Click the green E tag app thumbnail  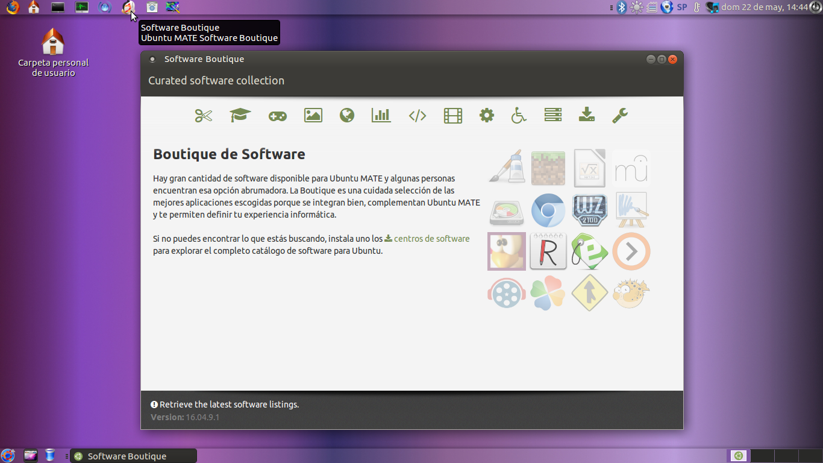pyautogui.click(x=589, y=251)
